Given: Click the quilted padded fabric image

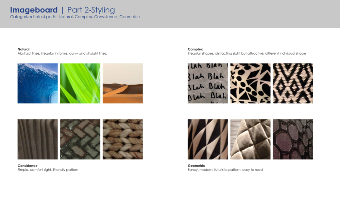Looking at the screenshot, I should pyautogui.click(x=250, y=139).
